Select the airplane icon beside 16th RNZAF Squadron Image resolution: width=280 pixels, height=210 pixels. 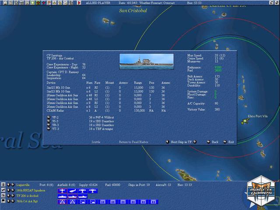coord(3,190)
